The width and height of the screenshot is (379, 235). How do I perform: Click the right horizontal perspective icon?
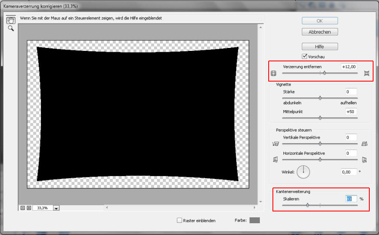click(364, 159)
